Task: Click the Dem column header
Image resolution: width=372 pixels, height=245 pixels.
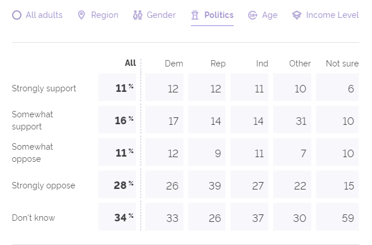Action: coord(174,64)
